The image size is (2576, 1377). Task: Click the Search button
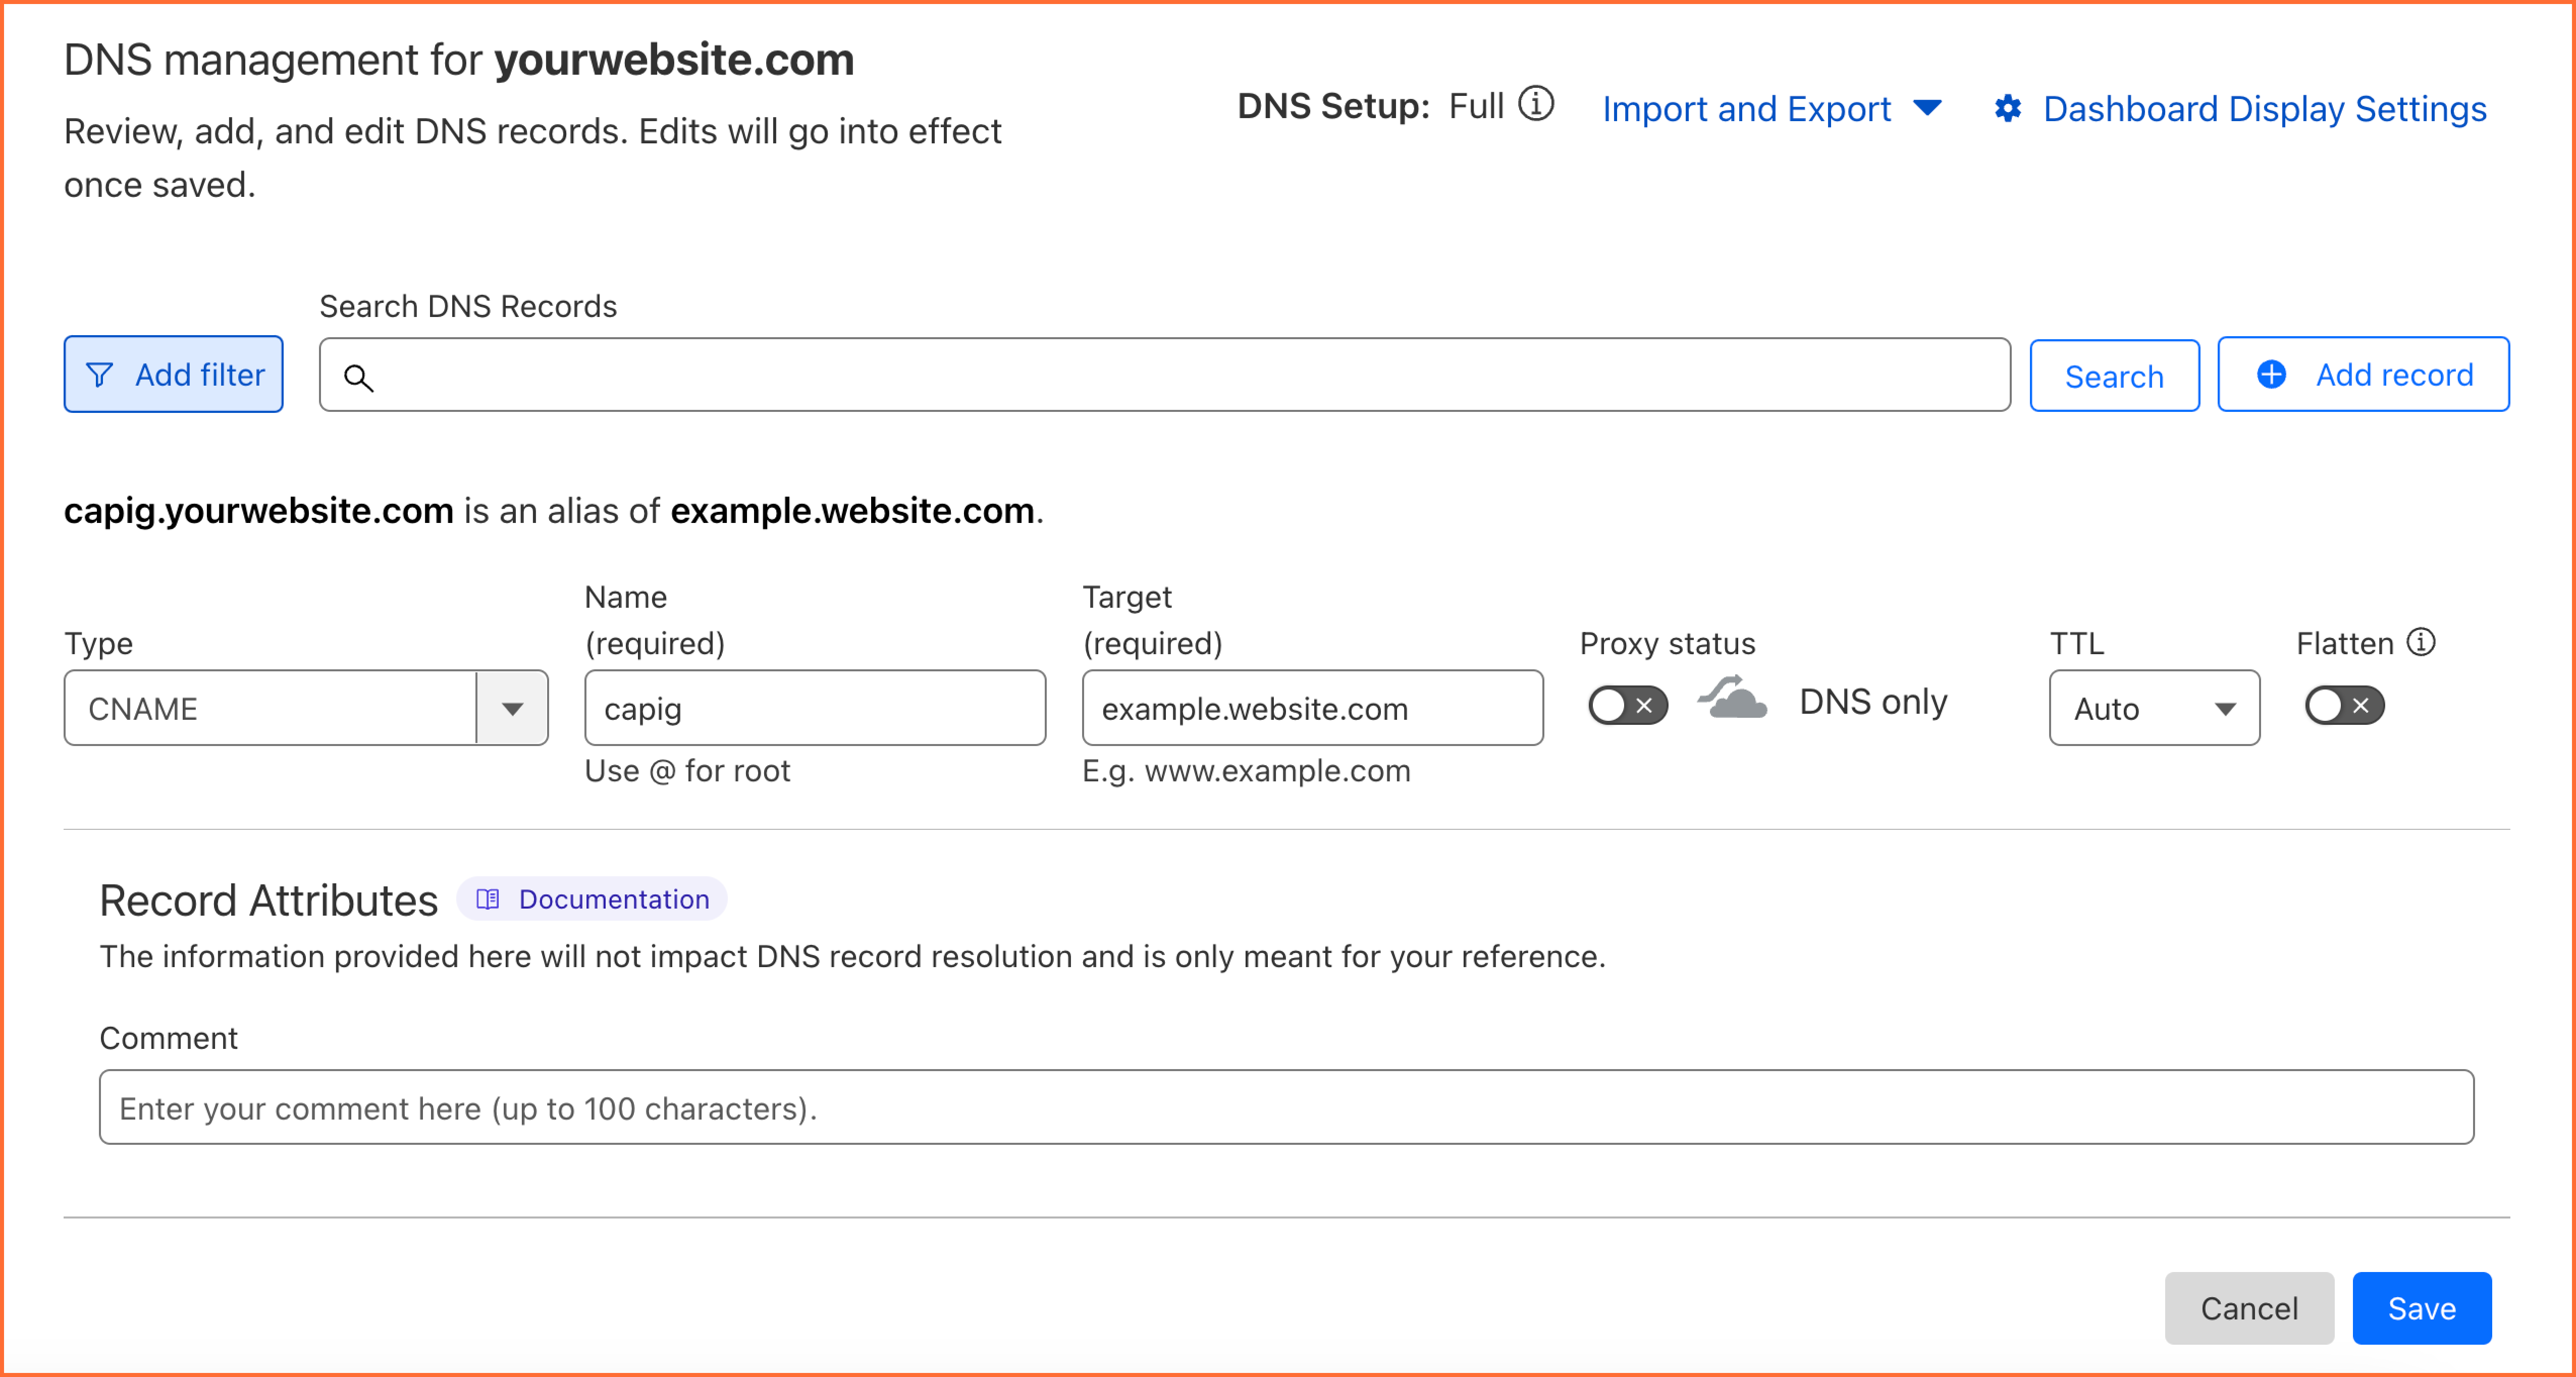2114,375
